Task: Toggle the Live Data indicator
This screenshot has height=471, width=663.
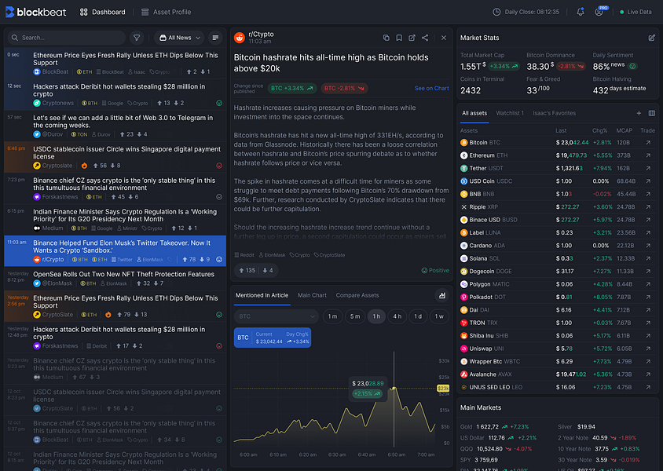Action: click(636, 12)
